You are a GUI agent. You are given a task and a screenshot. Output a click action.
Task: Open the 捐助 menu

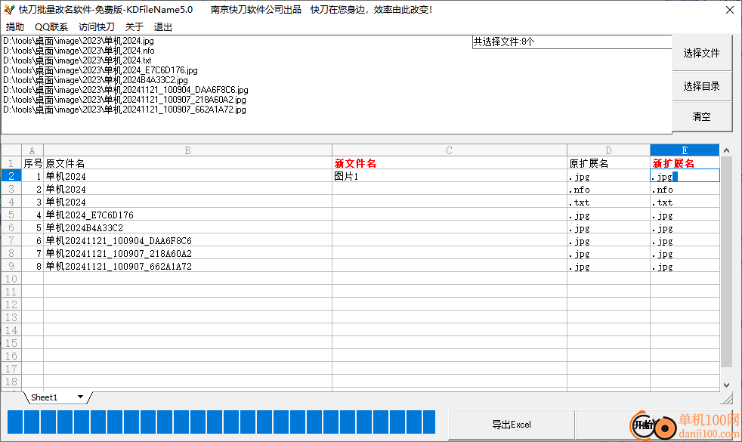[14, 27]
